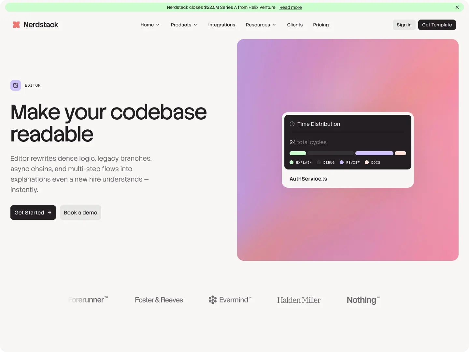
Task: Click the Editor description paragraph
Action: [x=81, y=174]
